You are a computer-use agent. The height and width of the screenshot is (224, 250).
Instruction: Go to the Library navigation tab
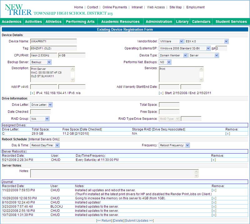182,22
